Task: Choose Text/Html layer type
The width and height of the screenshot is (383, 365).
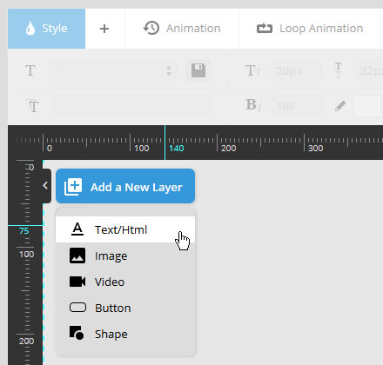Action: (x=125, y=229)
